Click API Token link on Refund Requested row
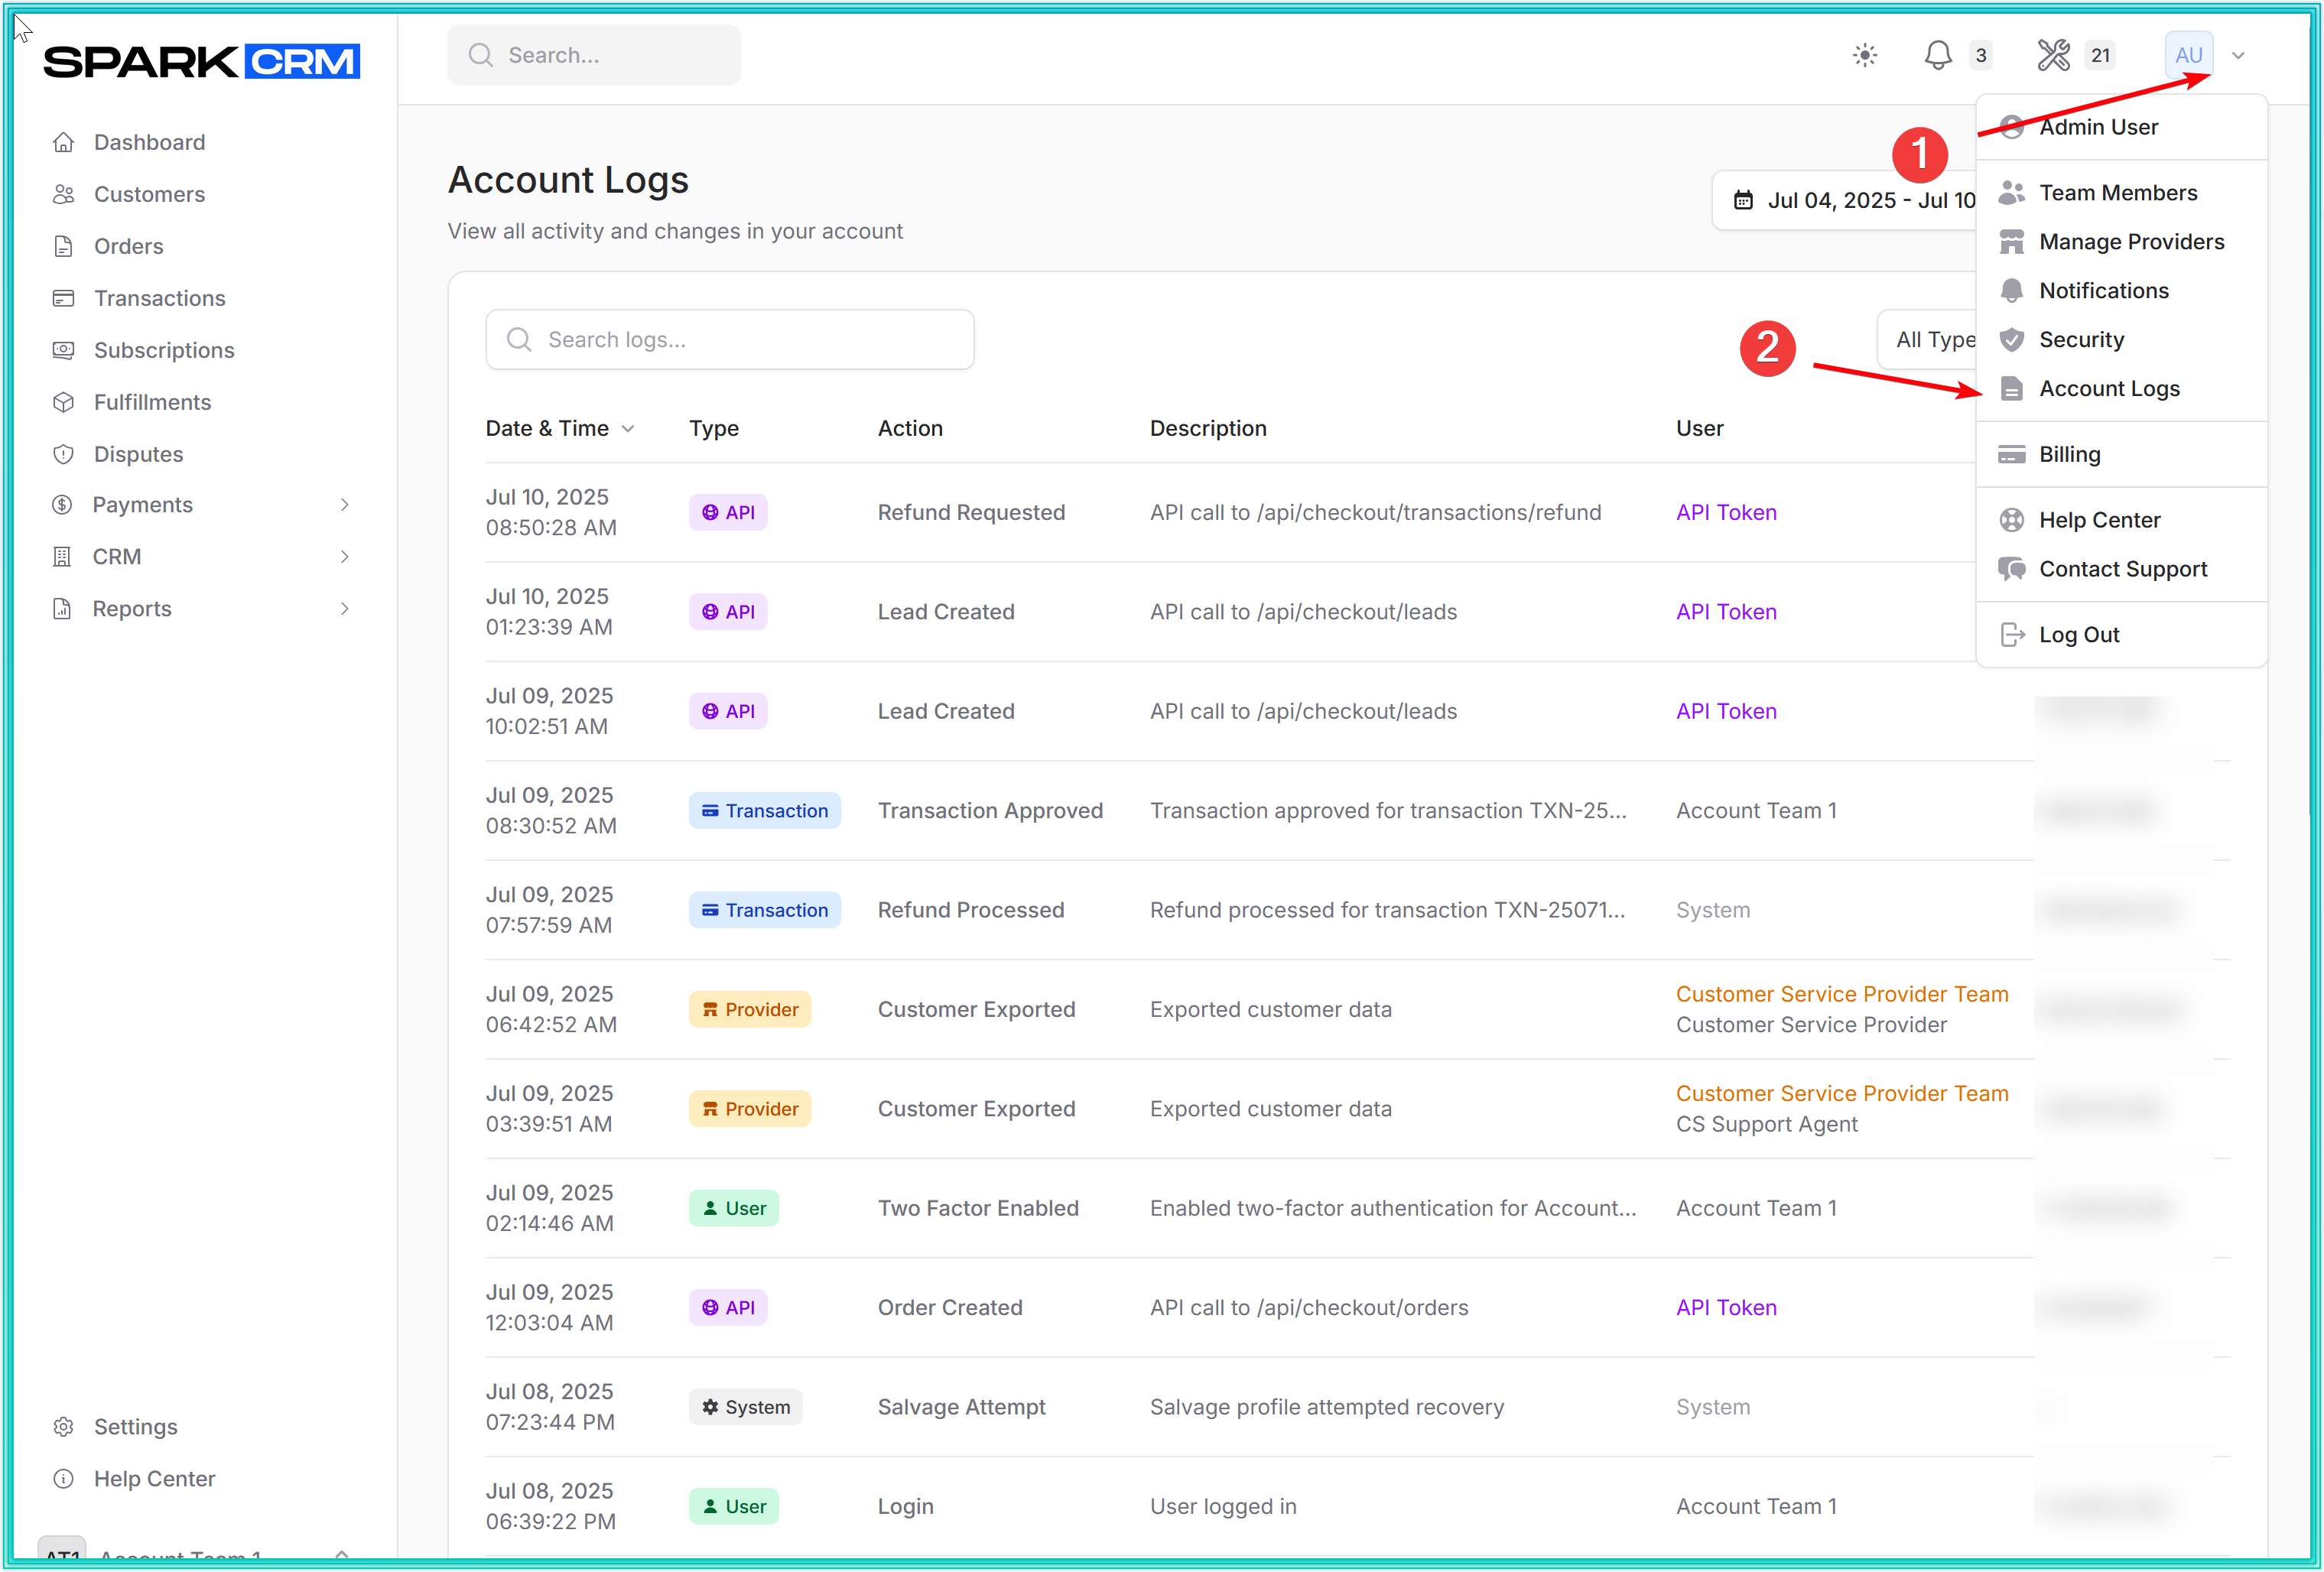 1726,512
